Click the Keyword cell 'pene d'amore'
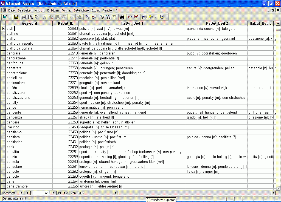281x202 pixels. point(29,186)
